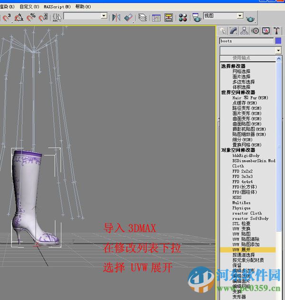Select 曲面贴图 (WSM) modifier
This screenshot has height=300, width=285.
(x=247, y=124)
